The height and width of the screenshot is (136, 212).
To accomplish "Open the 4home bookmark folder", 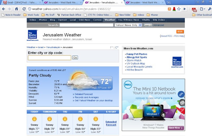I will tap(152, 15).
